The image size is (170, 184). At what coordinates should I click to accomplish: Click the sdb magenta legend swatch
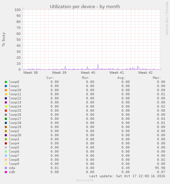click(x=6, y=172)
